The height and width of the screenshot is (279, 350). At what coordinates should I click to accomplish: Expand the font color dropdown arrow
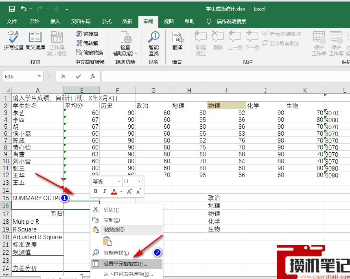click(121, 192)
